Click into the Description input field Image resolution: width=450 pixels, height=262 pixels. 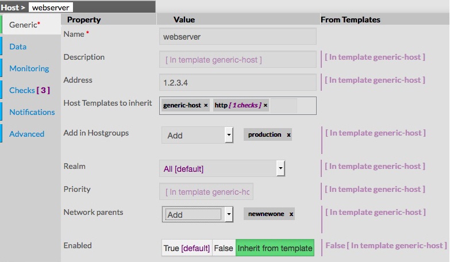pos(237,59)
